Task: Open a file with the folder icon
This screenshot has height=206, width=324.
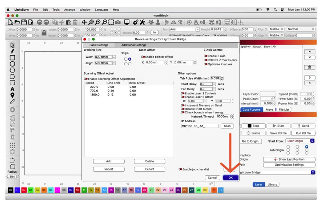Action: [17, 22]
